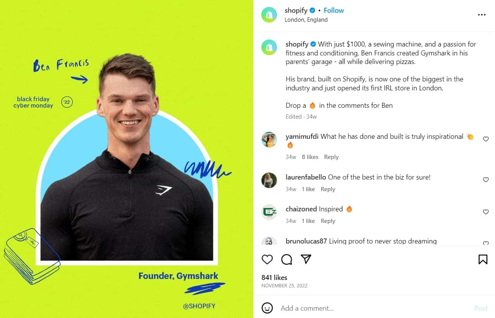Like yamimufdi's comment with the heart

486,139
